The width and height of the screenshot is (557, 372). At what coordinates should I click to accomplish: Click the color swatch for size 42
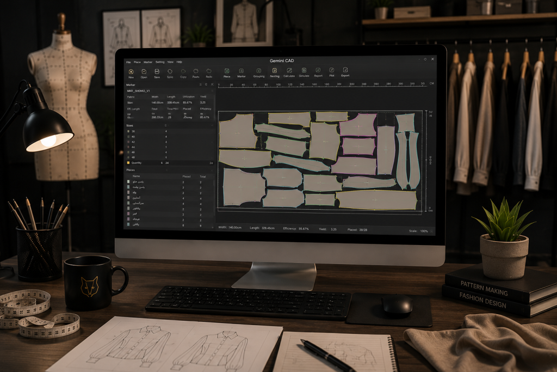tap(128, 142)
